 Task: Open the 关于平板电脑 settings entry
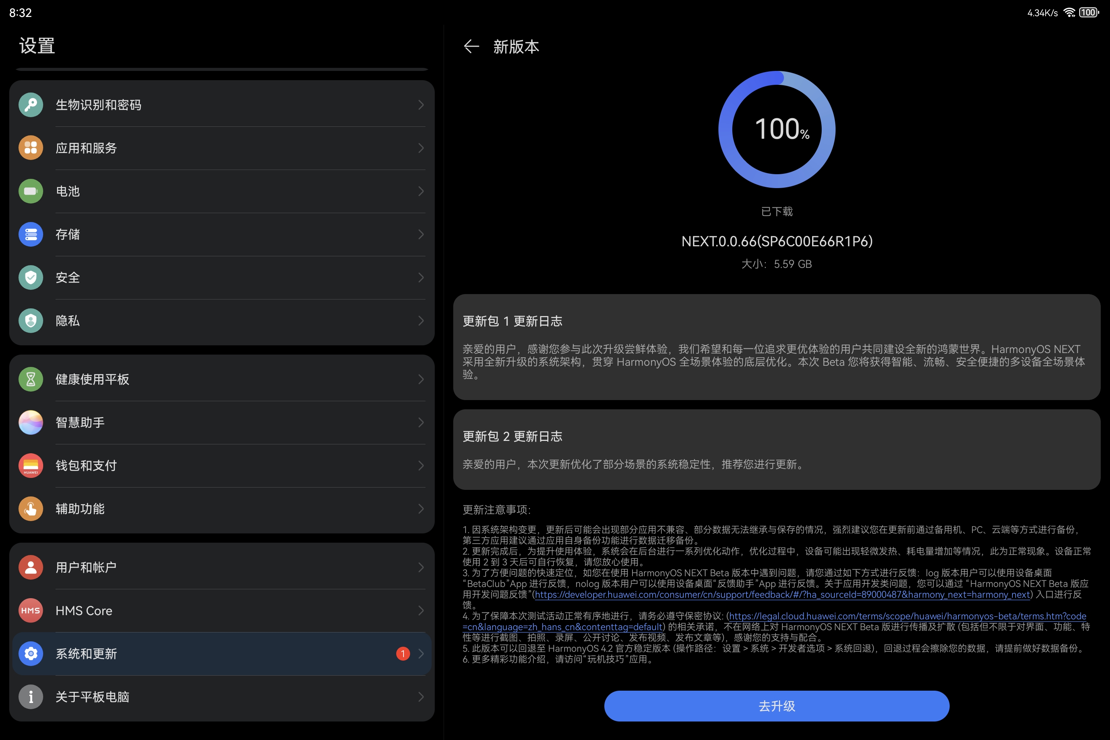(222, 696)
